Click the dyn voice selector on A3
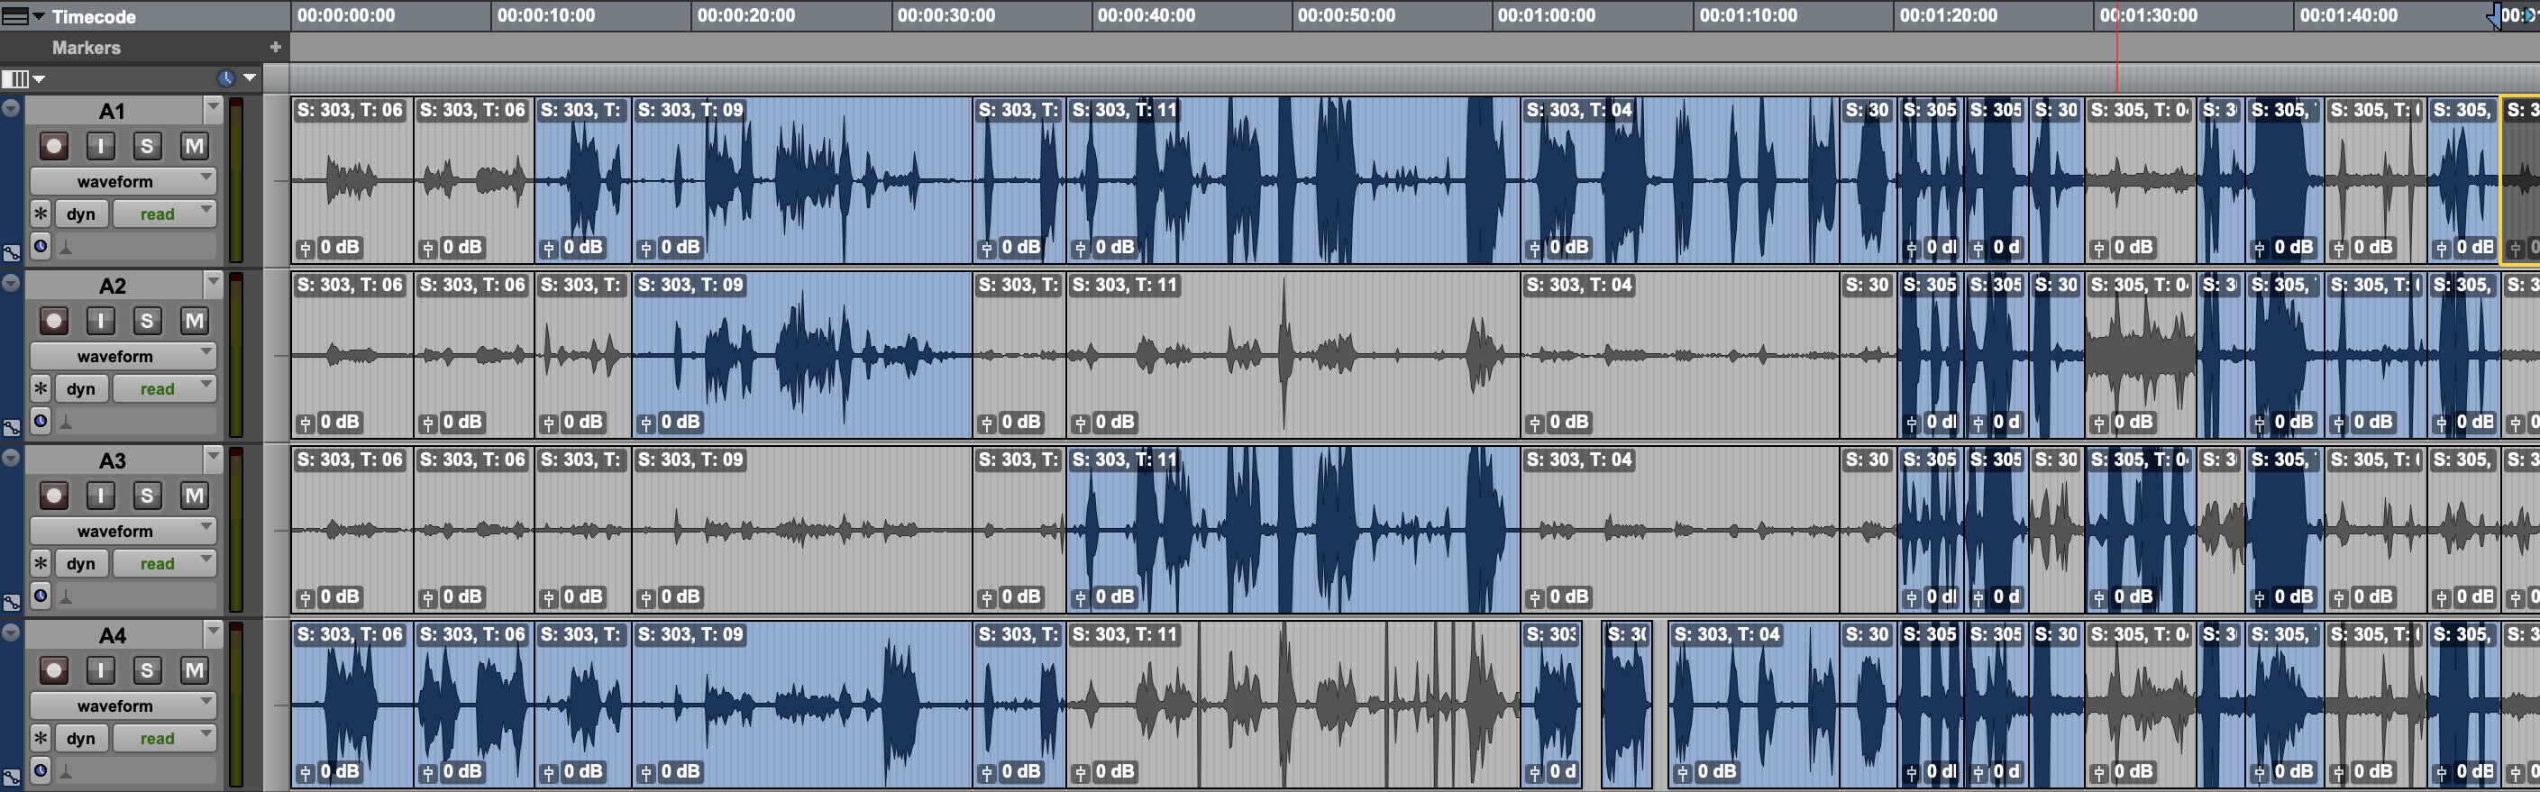 (x=81, y=563)
